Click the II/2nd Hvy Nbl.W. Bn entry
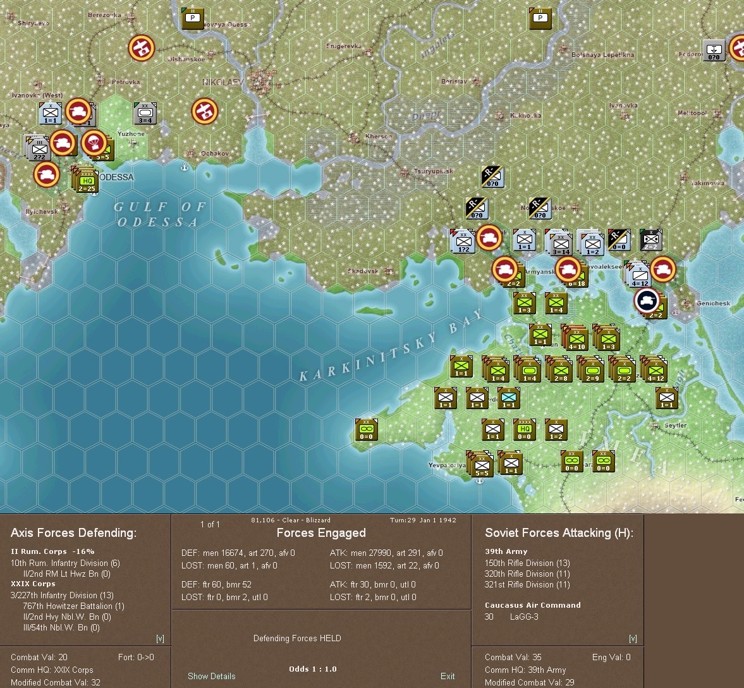Viewport: 744px width, 688px height. tap(67, 617)
